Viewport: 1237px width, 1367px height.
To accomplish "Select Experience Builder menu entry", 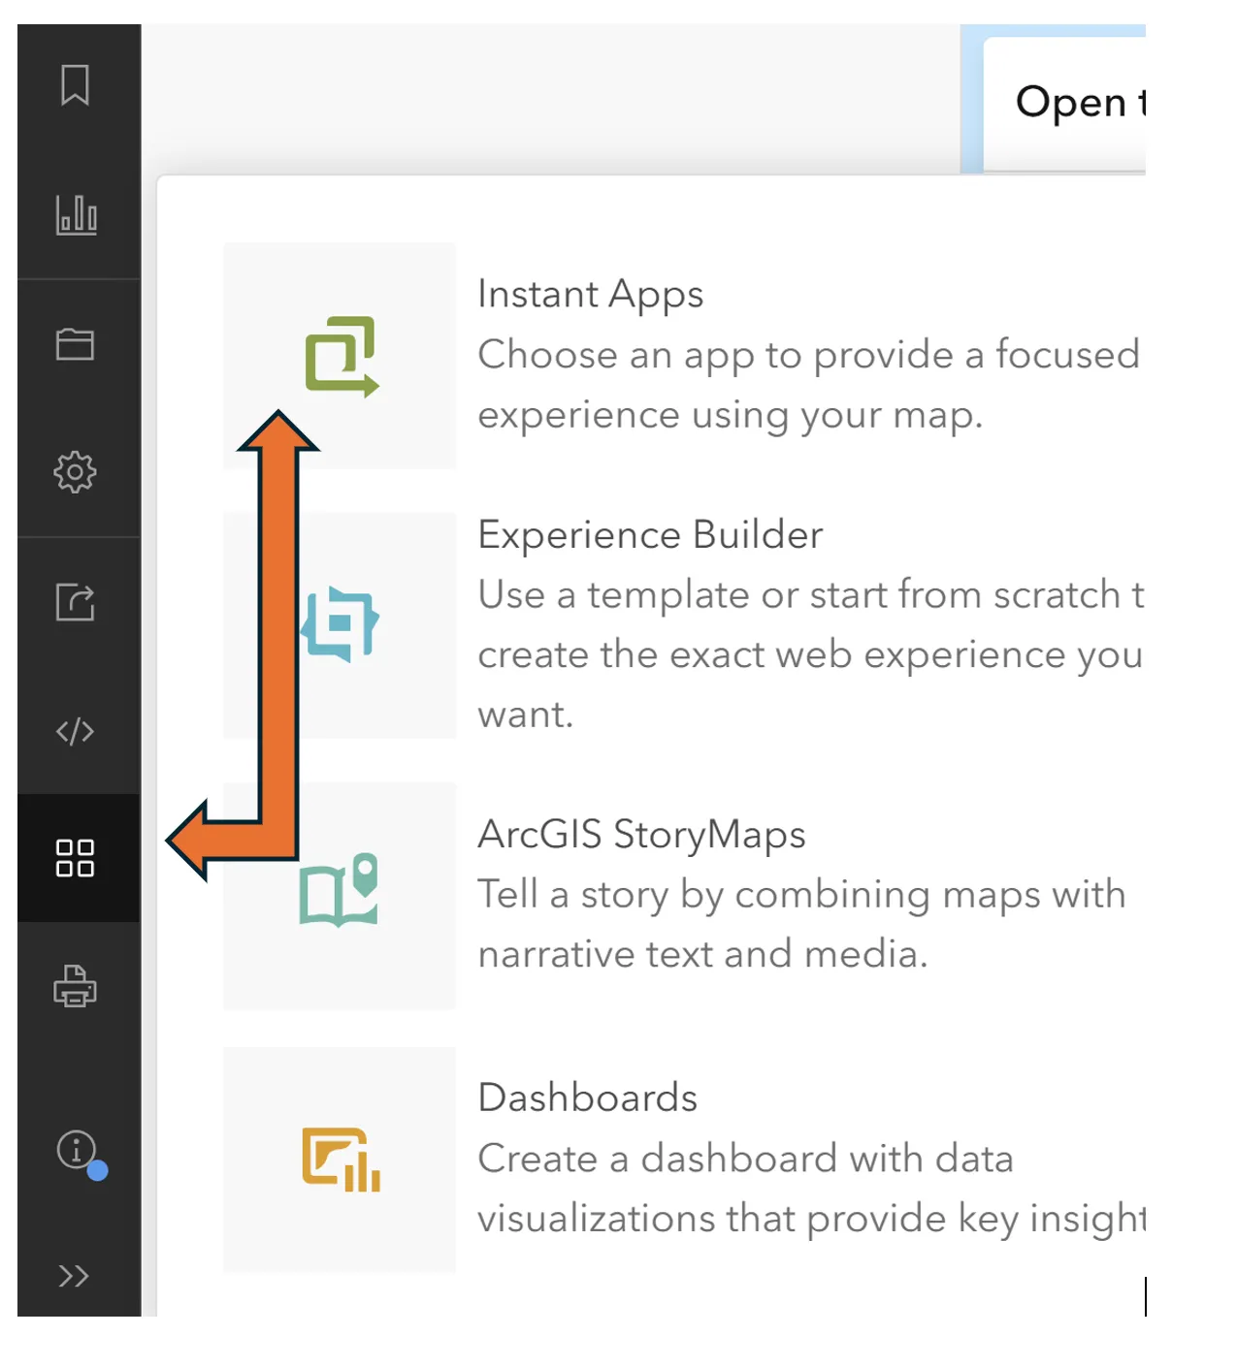I will tap(649, 534).
